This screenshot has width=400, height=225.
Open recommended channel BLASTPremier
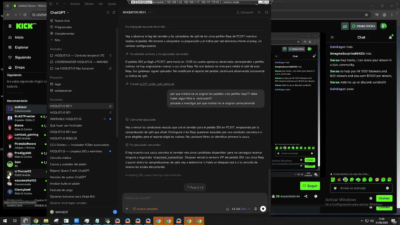click(x=26, y=118)
